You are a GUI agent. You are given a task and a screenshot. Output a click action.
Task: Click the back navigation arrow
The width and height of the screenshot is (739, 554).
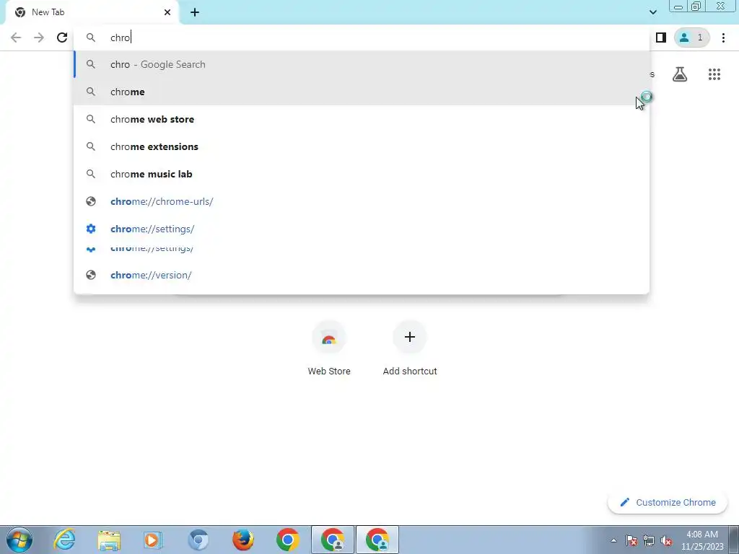coord(16,38)
